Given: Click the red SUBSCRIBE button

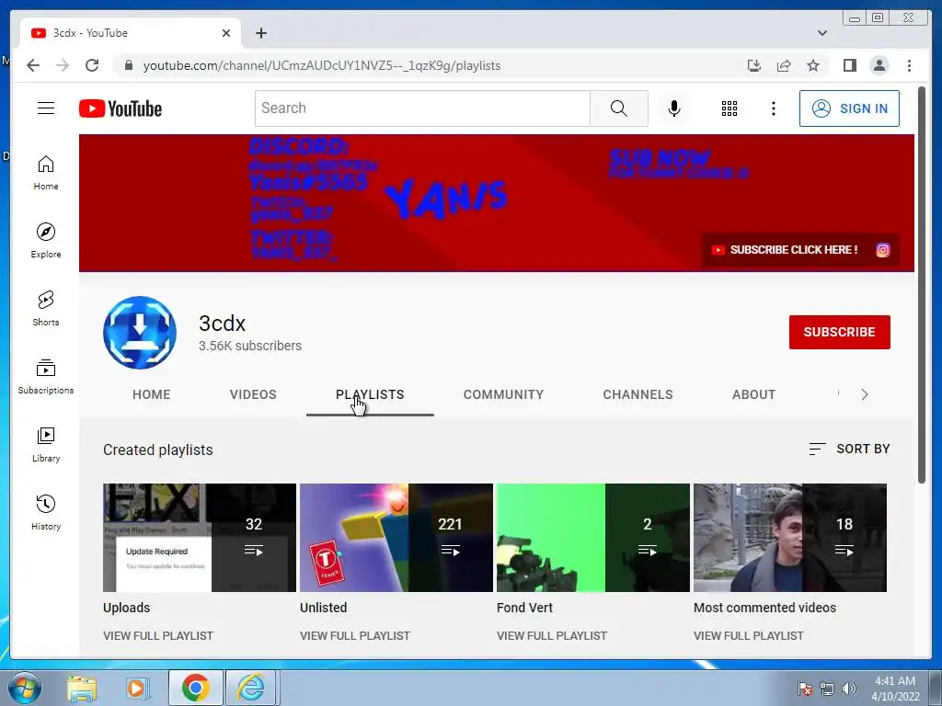Looking at the screenshot, I should (839, 332).
